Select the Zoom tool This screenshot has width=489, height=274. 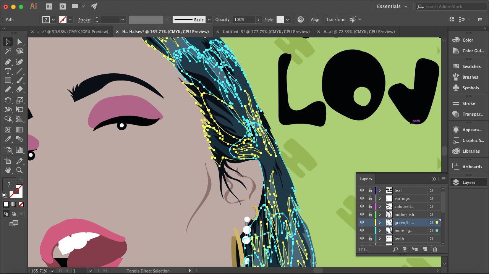pos(20,170)
